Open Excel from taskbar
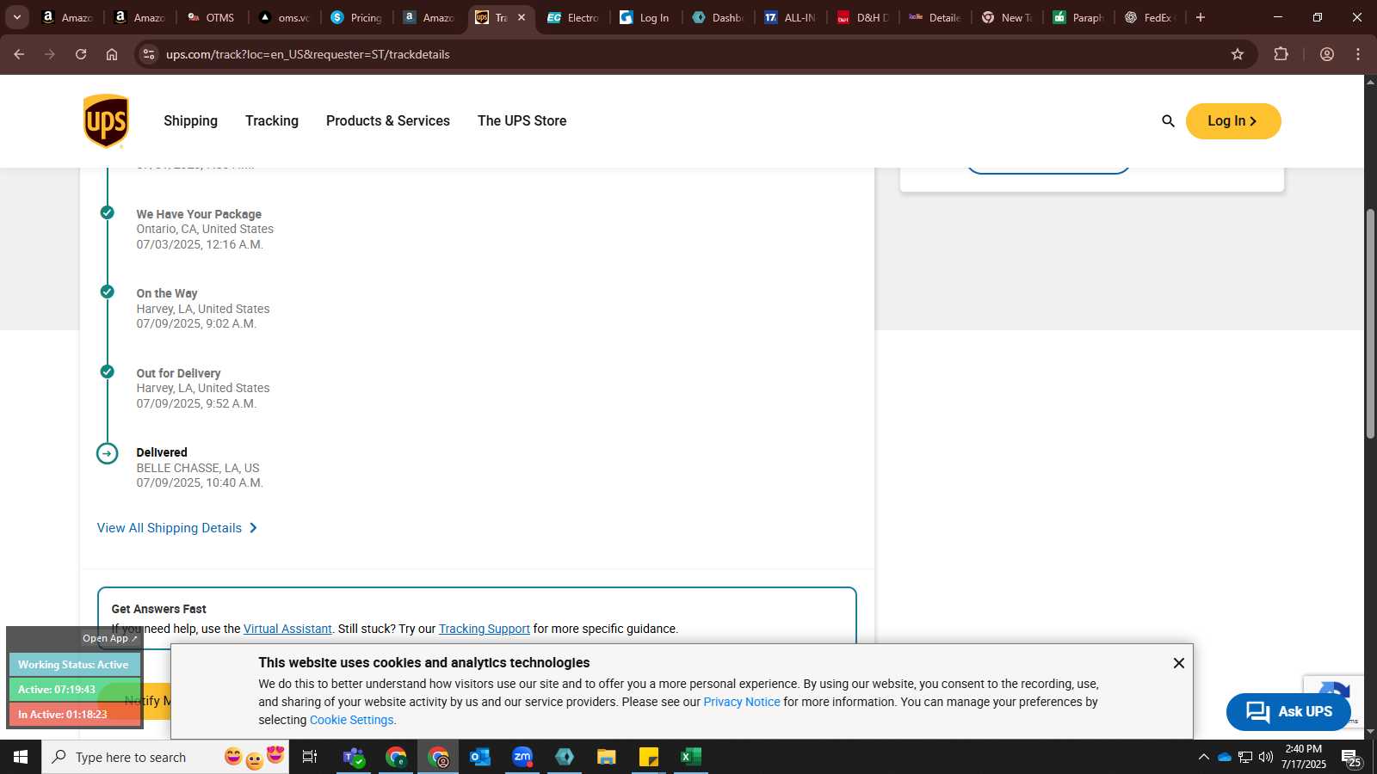Screen dimensions: 1377x774 [x=691, y=757]
